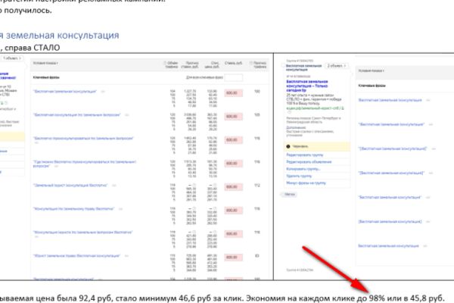Sort by Условия показа in left table
This screenshot has height=303, width=454.
[x=45, y=63]
